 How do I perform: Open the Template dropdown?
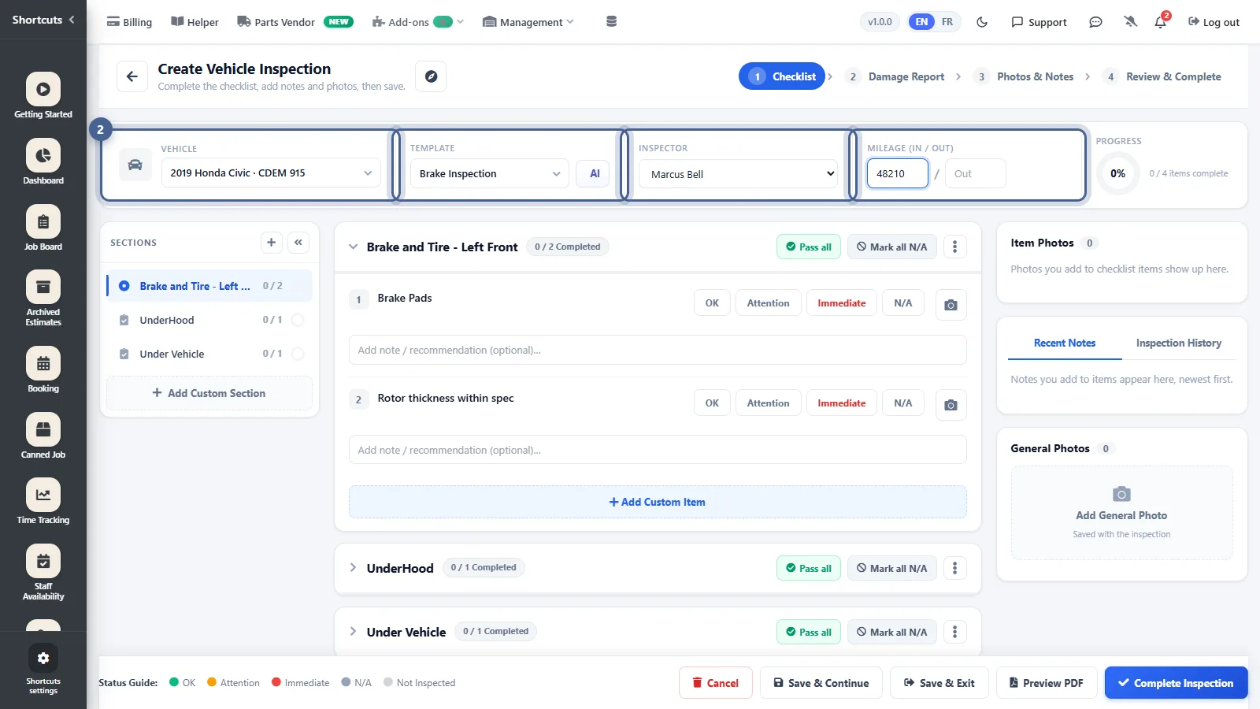pos(489,173)
